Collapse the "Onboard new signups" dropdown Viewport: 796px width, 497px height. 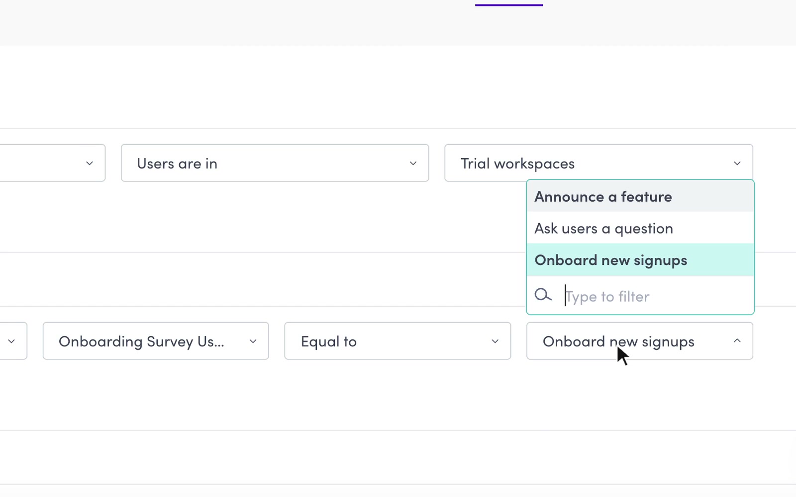[x=640, y=341]
